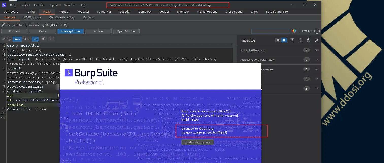Click Inspector collapse all sections icon
Screen dimensions: 384x163
click(300, 40)
